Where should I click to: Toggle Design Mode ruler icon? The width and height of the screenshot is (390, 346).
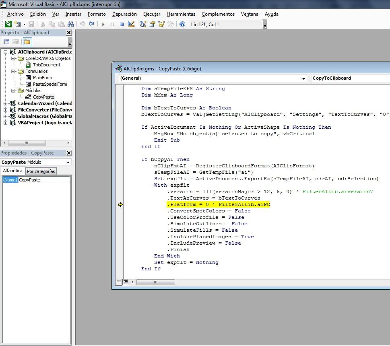(x=131, y=24)
